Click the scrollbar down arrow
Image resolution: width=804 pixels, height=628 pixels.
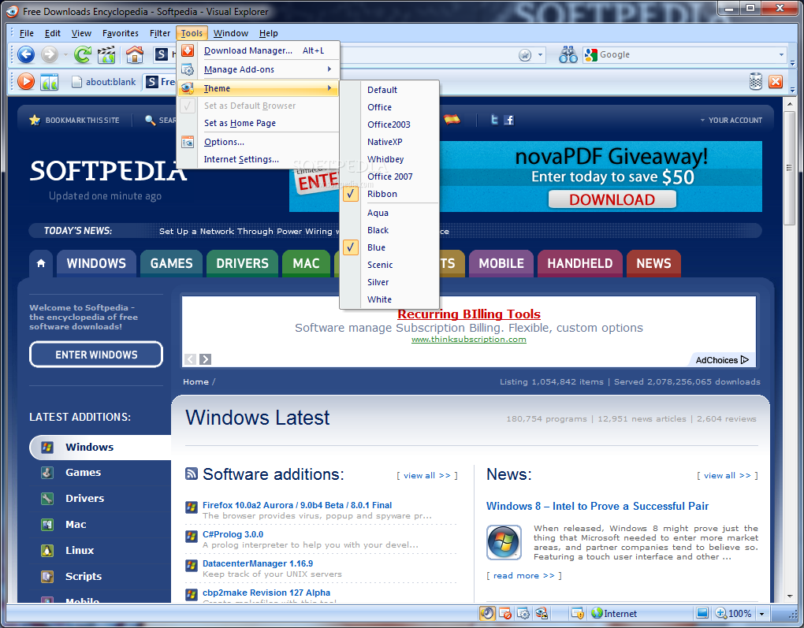[790, 596]
